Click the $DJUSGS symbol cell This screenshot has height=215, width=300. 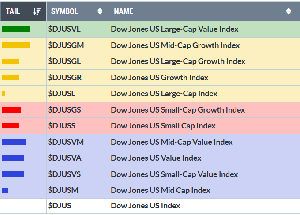coord(78,109)
